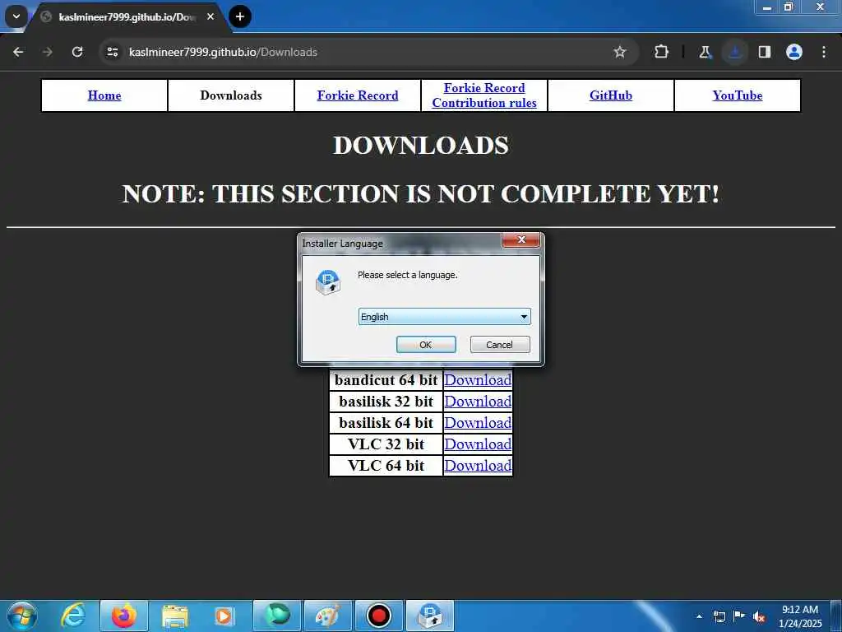Open the network tray icon

[x=719, y=616]
